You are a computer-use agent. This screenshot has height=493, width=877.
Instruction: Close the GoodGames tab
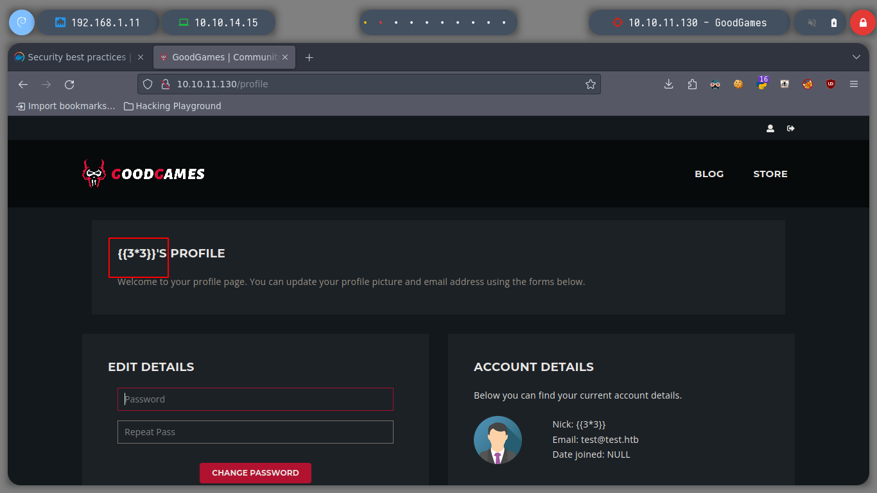point(285,57)
